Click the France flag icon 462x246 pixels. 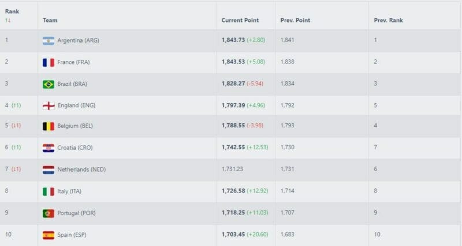coord(49,62)
